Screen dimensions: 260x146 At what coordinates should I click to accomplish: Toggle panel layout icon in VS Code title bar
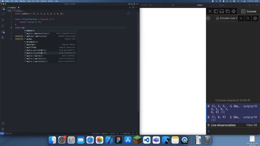point(132,4)
